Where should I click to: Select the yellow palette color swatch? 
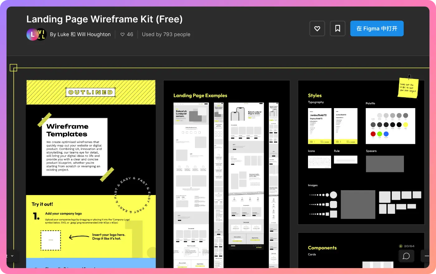405,125
